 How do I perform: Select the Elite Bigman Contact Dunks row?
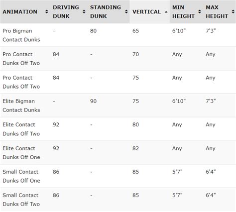pyautogui.click(x=118, y=106)
